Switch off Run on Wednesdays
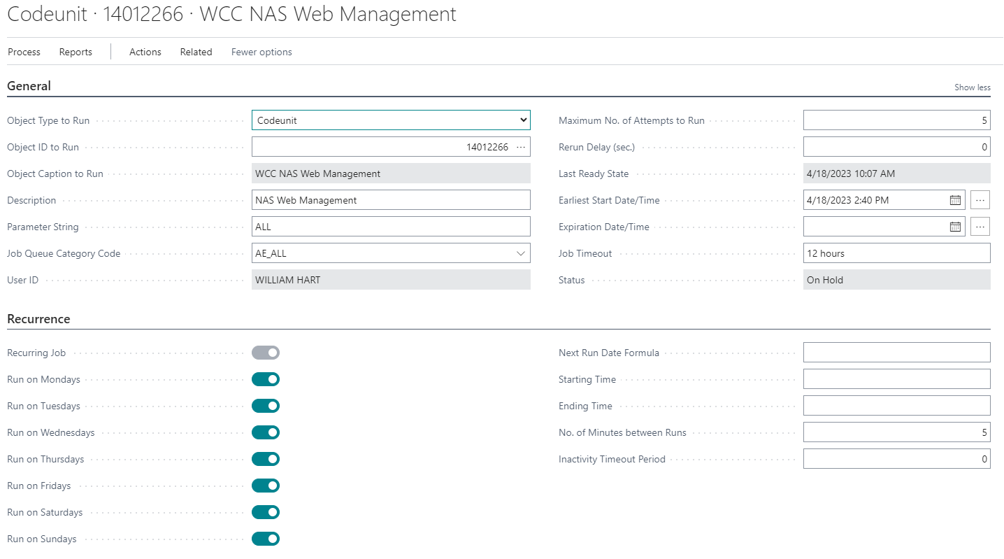Image resolution: width=1004 pixels, height=559 pixels. [266, 432]
